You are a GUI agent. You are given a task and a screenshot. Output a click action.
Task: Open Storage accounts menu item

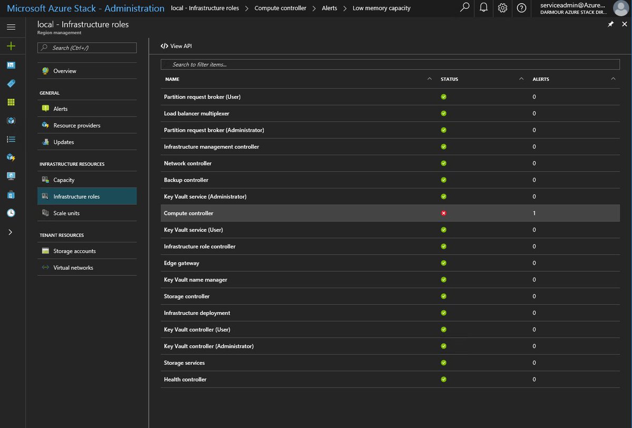click(x=87, y=251)
